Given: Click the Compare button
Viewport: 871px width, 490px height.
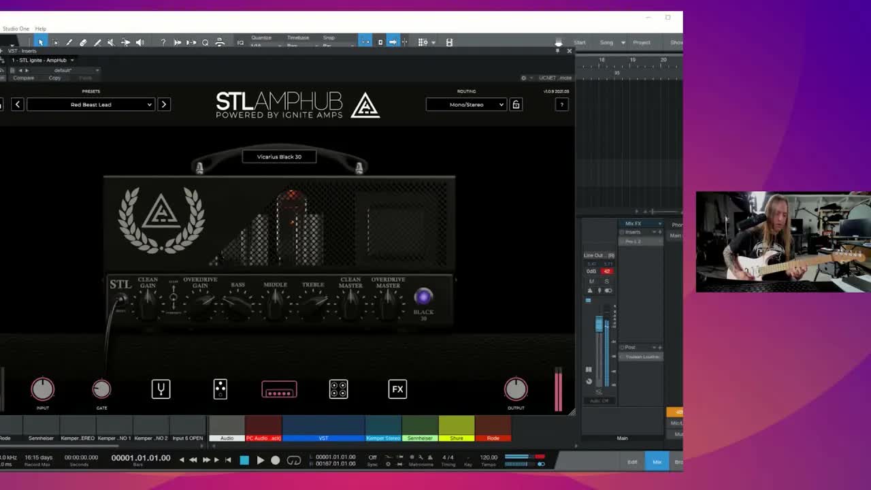Looking at the screenshot, I should point(23,78).
